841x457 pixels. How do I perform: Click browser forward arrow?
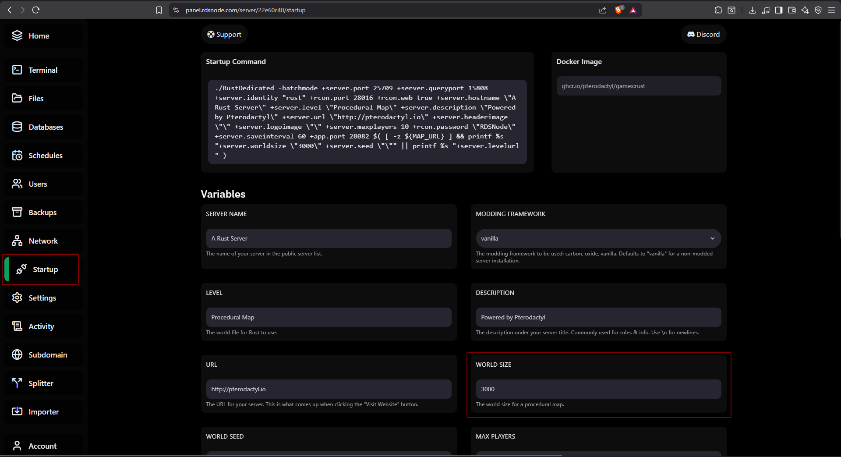coord(22,10)
